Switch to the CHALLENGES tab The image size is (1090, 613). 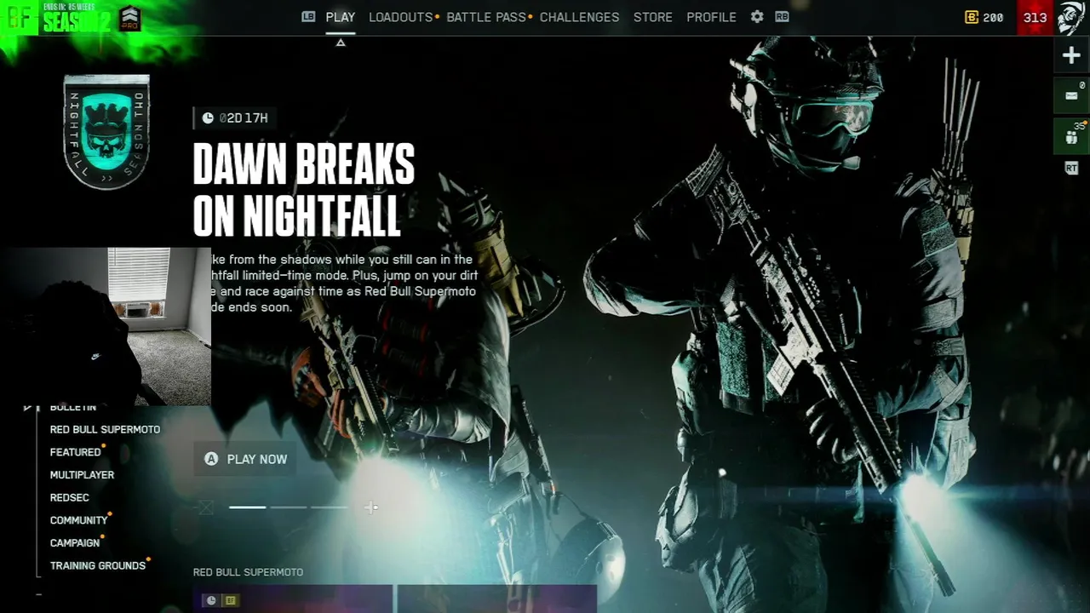tap(579, 17)
